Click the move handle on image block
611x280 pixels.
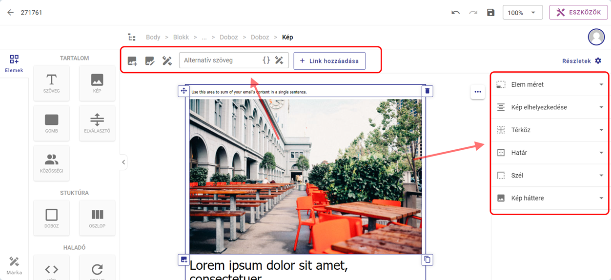tap(183, 91)
